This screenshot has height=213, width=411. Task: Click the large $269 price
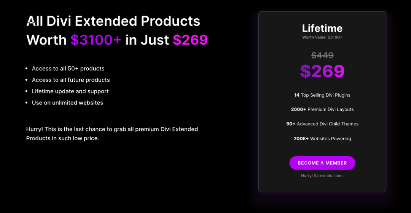click(322, 71)
